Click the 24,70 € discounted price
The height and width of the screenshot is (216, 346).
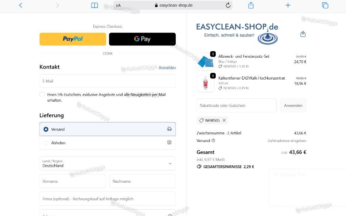point(300,62)
